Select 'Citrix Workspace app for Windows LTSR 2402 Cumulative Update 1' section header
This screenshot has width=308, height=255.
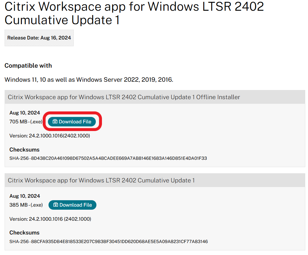tap(155, 180)
